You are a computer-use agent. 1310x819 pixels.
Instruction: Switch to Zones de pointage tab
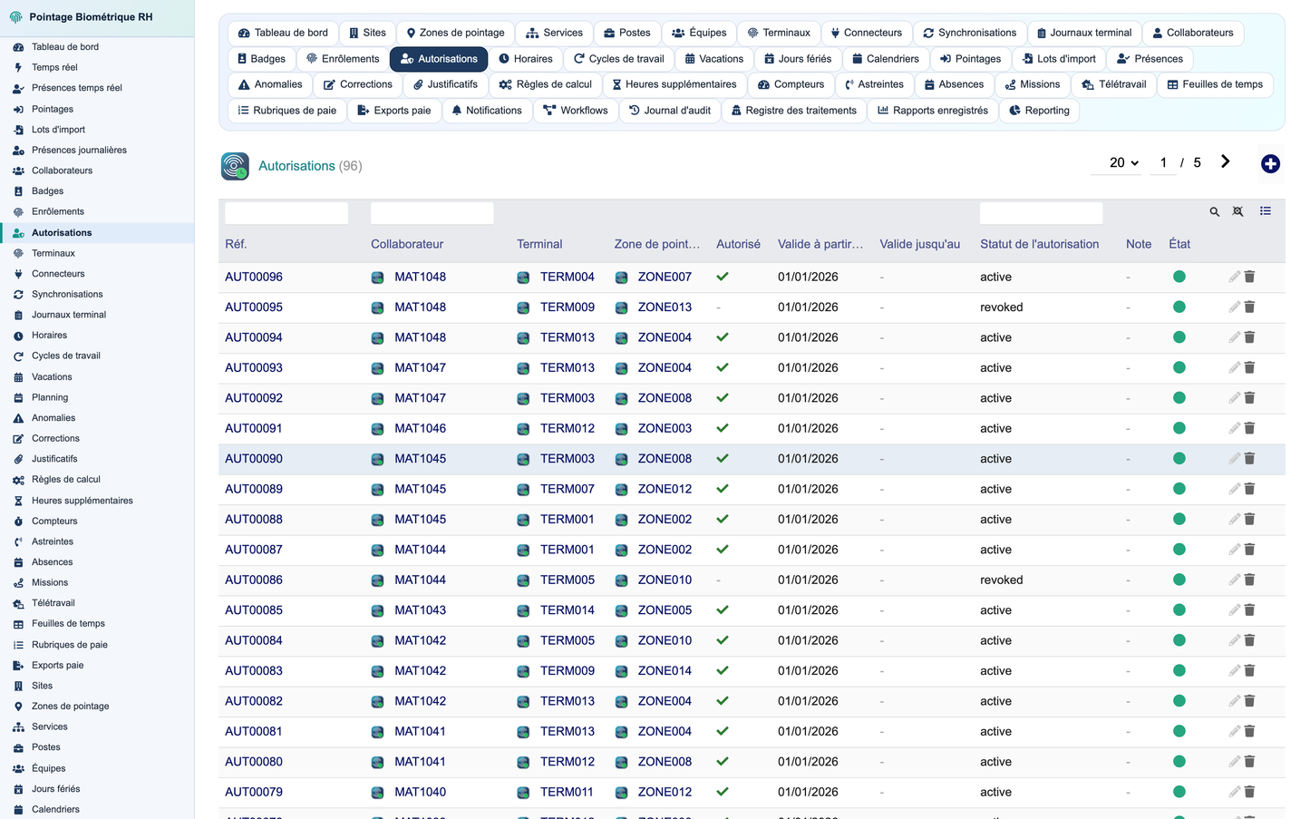pos(455,33)
